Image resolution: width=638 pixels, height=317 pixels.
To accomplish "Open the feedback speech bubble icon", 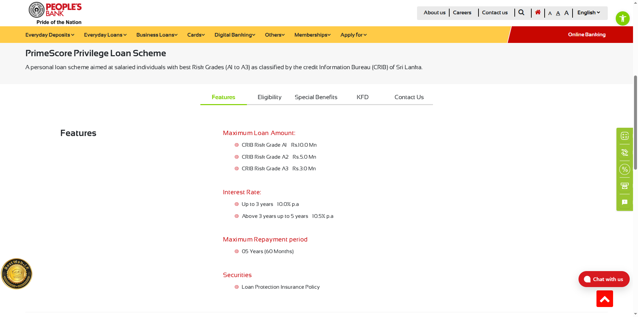I will pyautogui.click(x=625, y=202).
